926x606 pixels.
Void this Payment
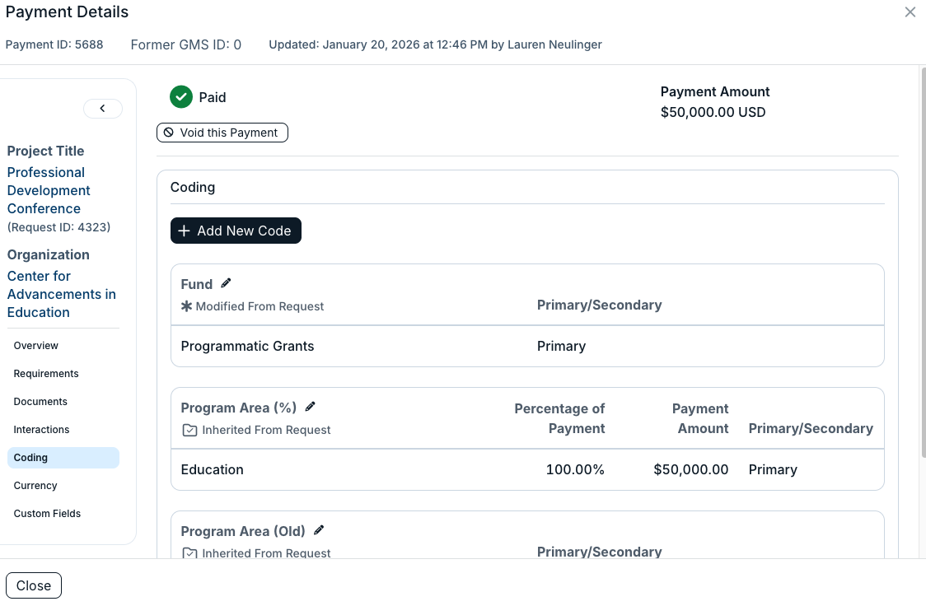(222, 133)
